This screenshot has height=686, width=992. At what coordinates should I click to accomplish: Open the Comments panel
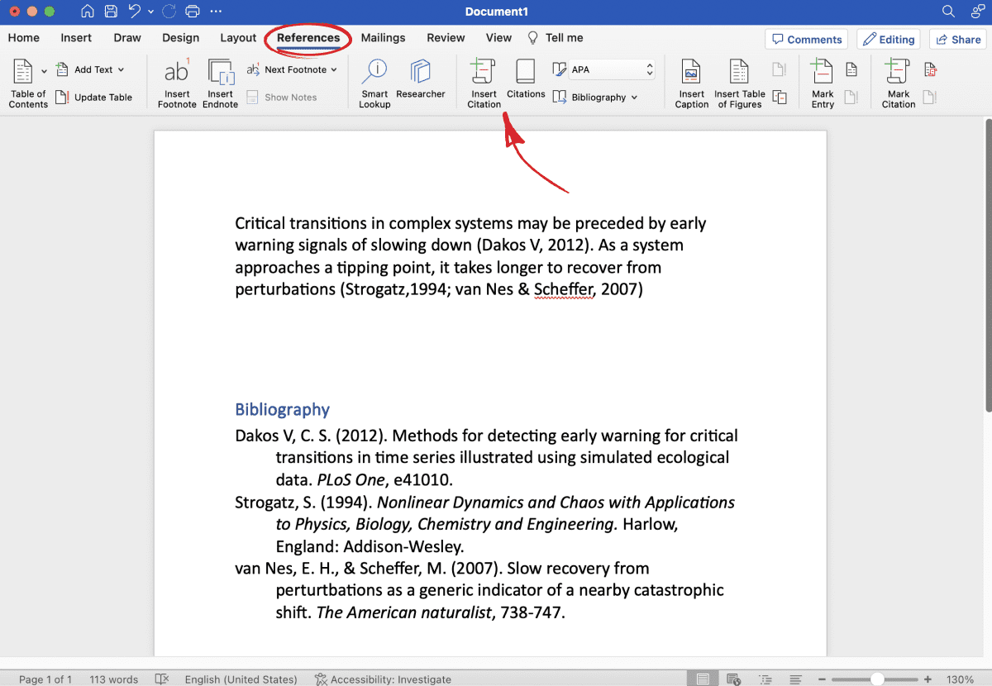tap(806, 39)
